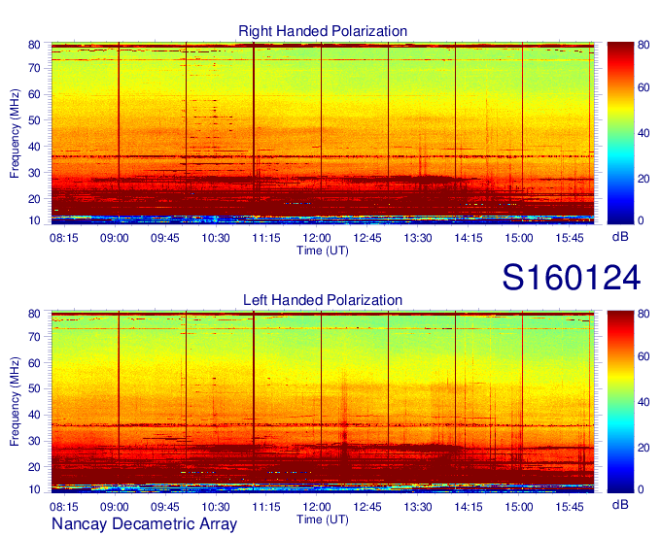The width and height of the screenshot is (661, 536).
Task: Click the 12:45 time tick of Left Handed plot
Action: click(367, 507)
